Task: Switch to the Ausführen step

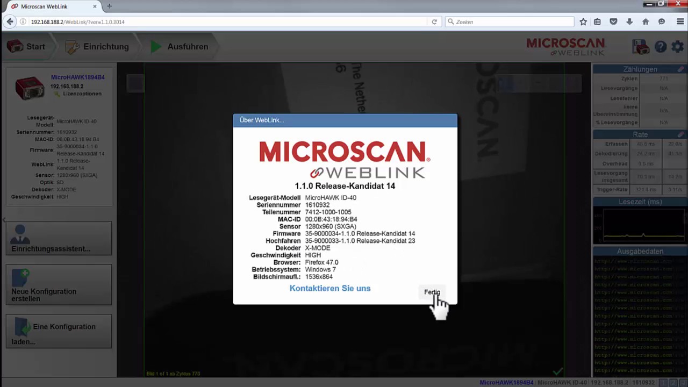Action: pyautogui.click(x=180, y=47)
